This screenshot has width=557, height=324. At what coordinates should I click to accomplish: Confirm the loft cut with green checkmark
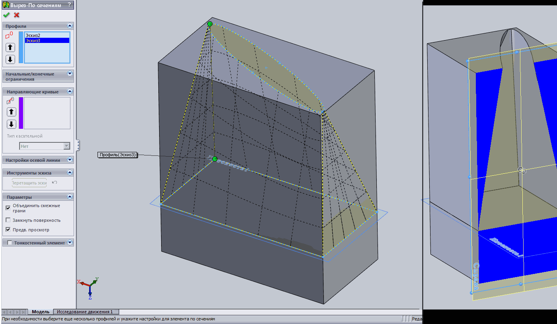click(x=6, y=15)
